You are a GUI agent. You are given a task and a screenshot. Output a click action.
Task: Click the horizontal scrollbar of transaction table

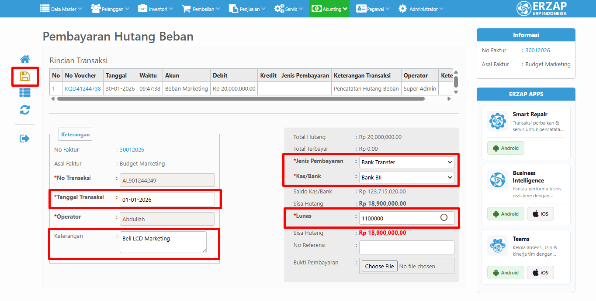(240, 99)
